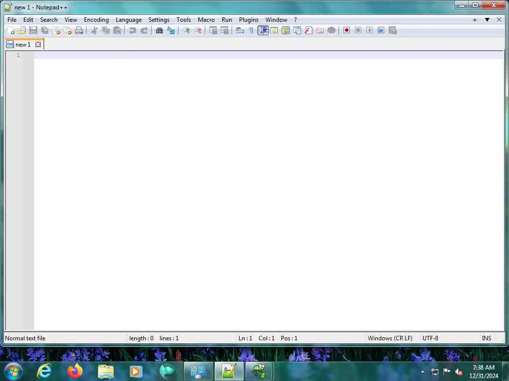This screenshot has height=381, width=509.
Task: Click the muted volume tray icon
Action: pyautogui.click(x=459, y=372)
